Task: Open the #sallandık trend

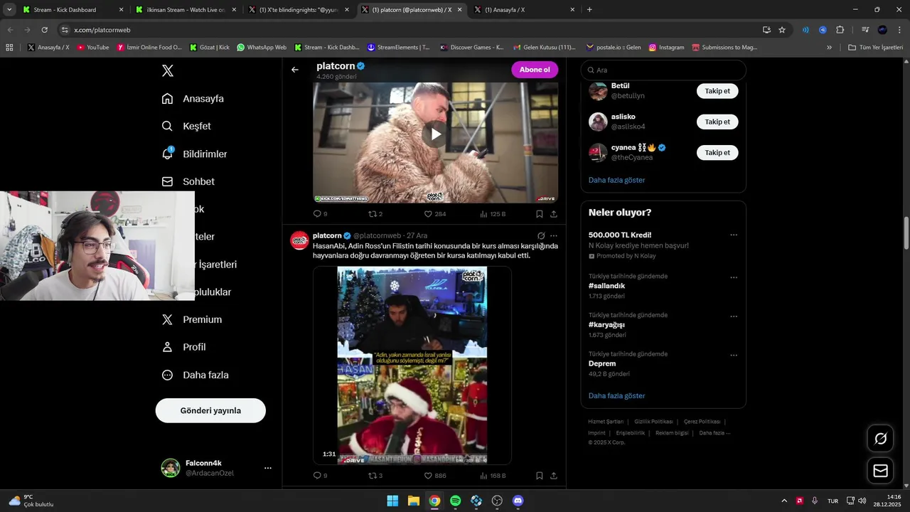Action: [x=607, y=286]
